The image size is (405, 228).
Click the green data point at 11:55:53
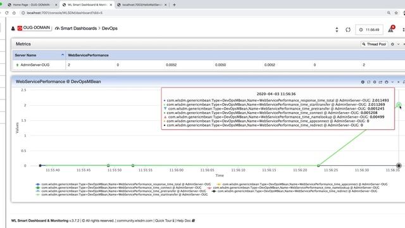133,165
